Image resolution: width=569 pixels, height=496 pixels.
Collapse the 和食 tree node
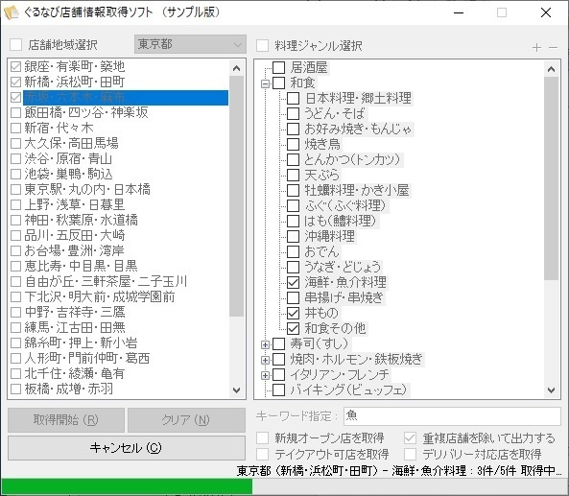265,83
